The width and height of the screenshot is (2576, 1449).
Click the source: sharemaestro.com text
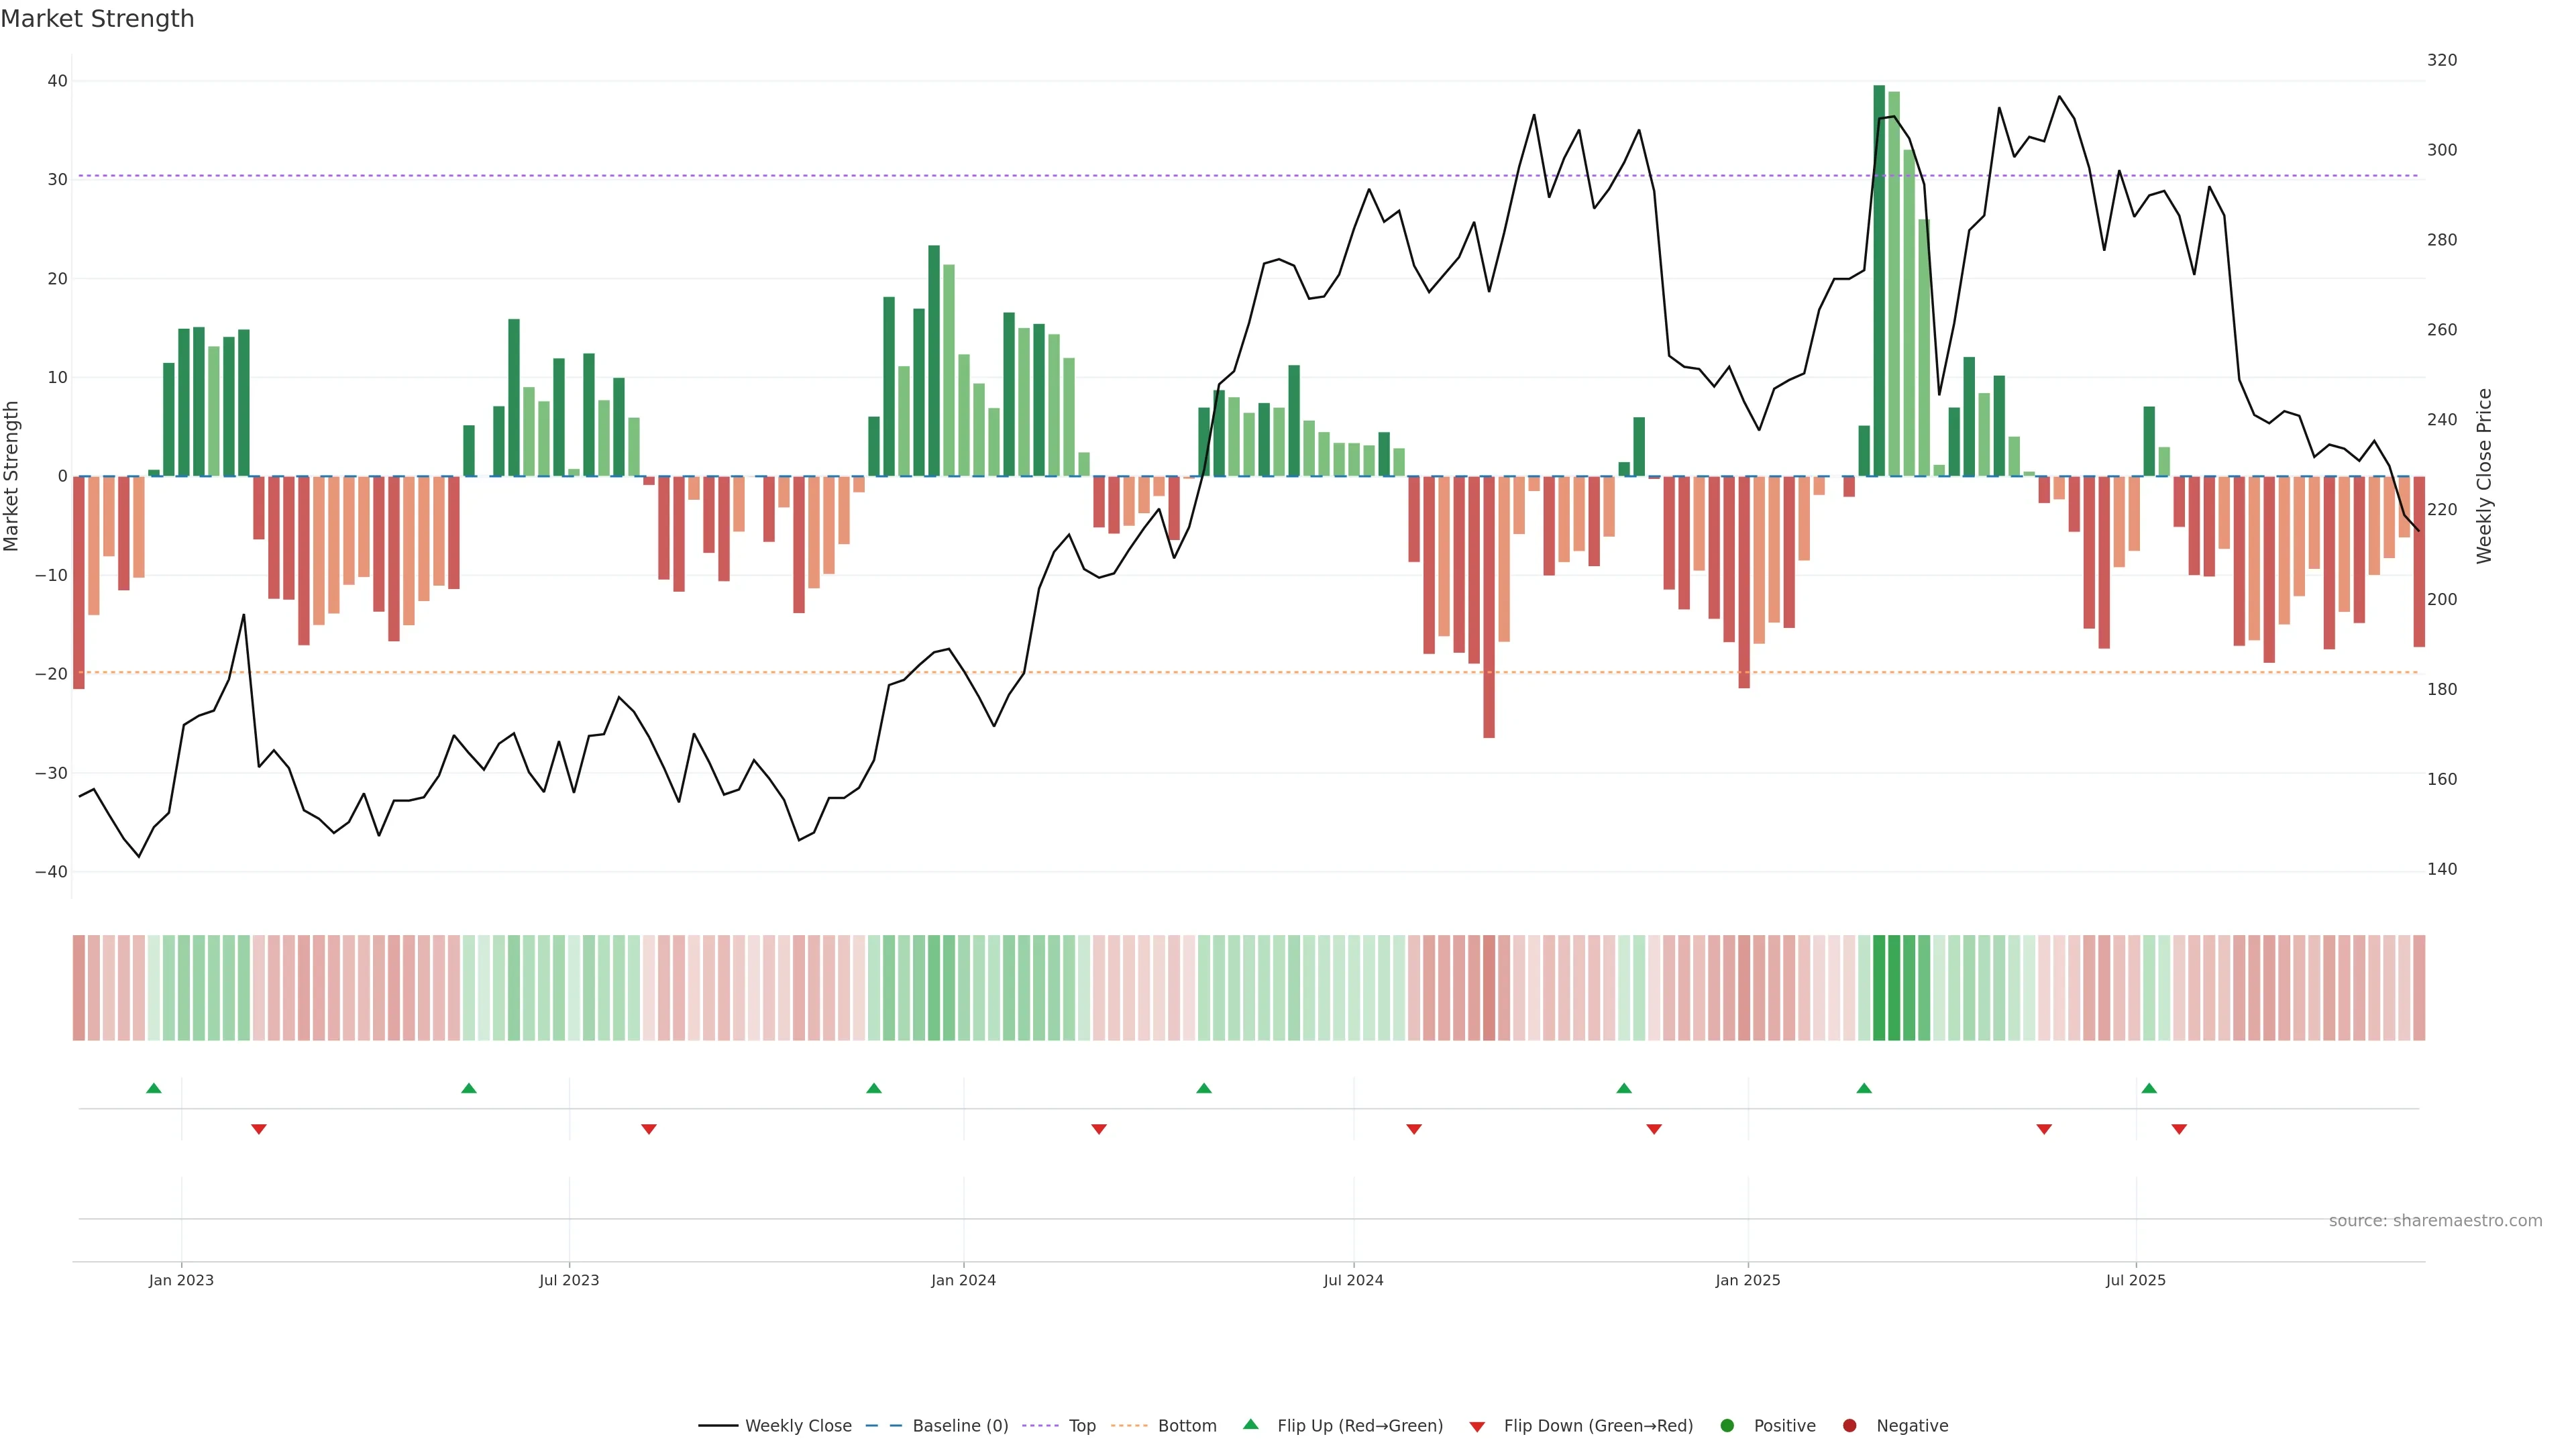point(2435,1221)
